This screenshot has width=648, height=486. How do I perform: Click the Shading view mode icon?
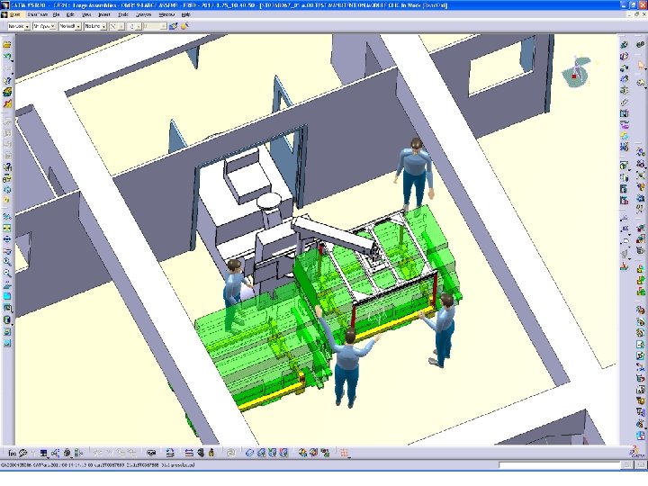point(7,319)
